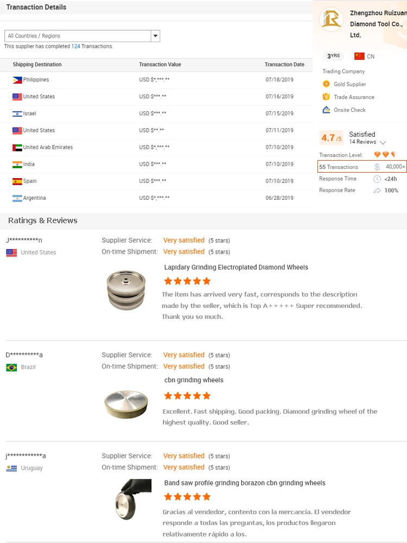This screenshot has width=407, height=543.
Task: Click the Trade Assurance shield icon
Action: pyautogui.click(x=326, y=97)
